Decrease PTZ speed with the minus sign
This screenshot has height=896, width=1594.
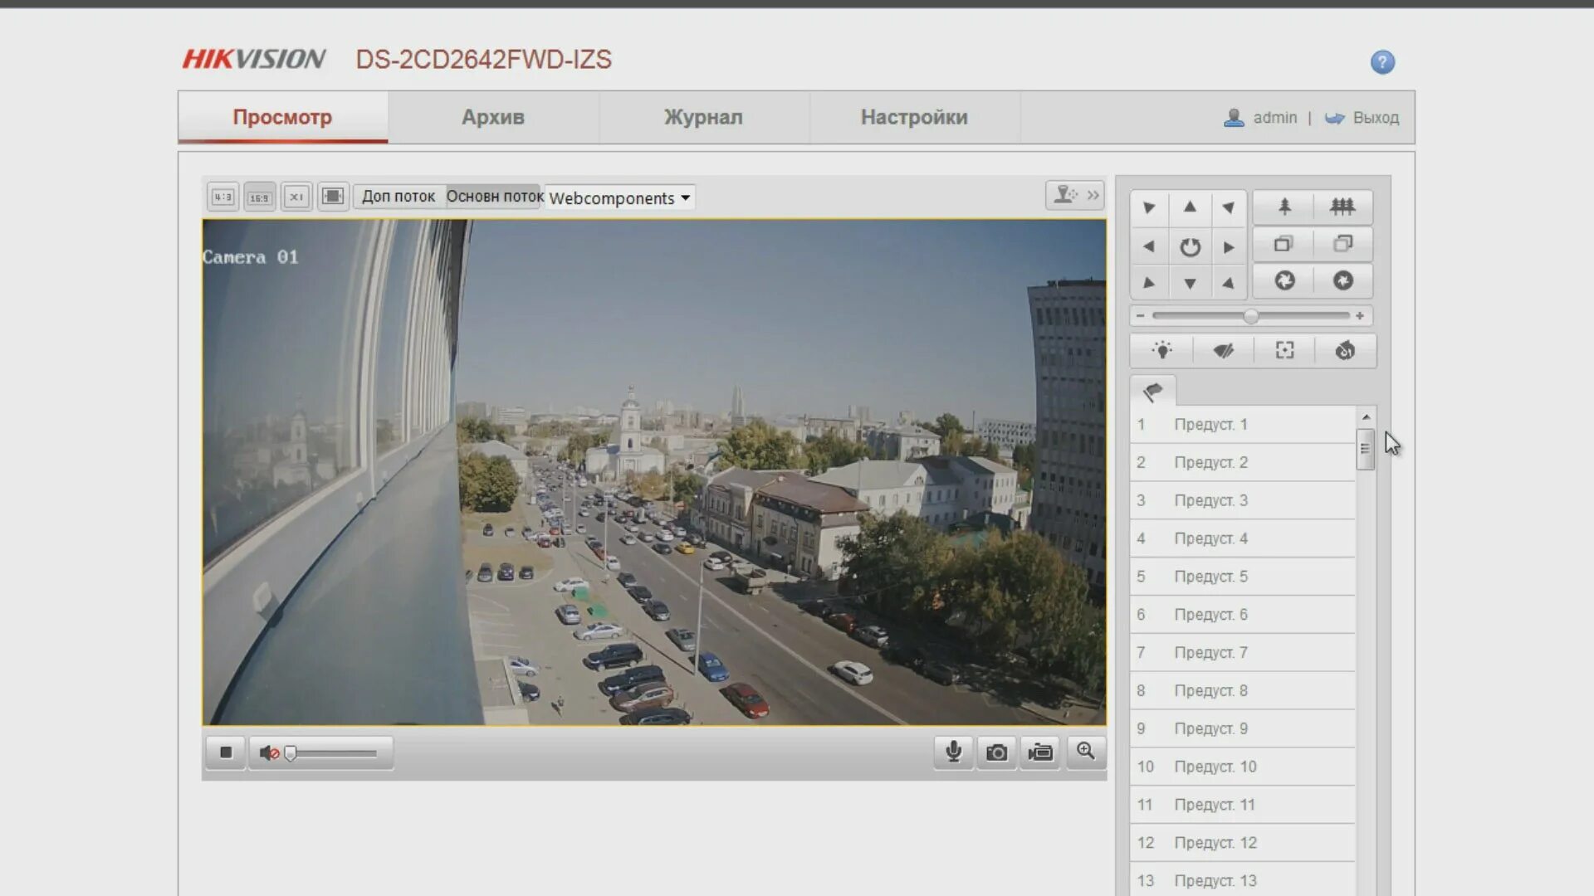(1141, 316)
